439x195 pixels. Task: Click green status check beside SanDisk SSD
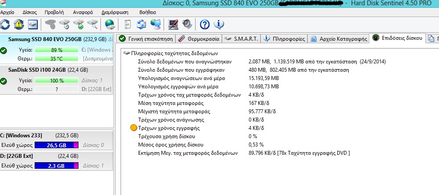pos(4,81)
